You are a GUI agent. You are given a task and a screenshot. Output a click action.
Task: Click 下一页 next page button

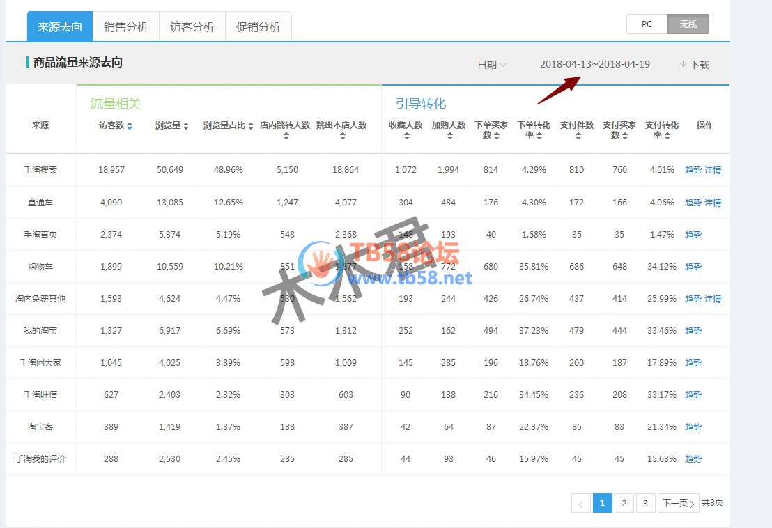tap(678, 503)
